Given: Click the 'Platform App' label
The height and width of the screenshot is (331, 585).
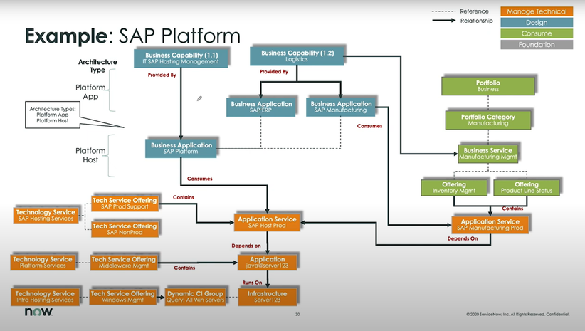Looking at the screenshot, I should [x=90, y=92].
